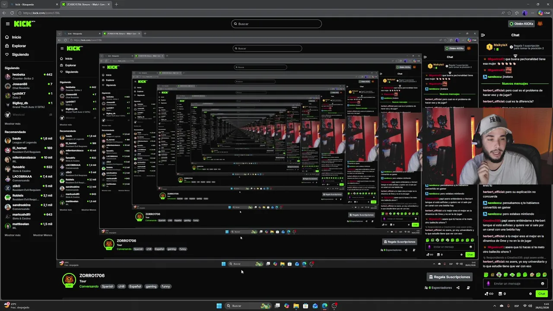Open recommended channel sandraskins
This screenshot has height=311, width=553.
(28, 206)
